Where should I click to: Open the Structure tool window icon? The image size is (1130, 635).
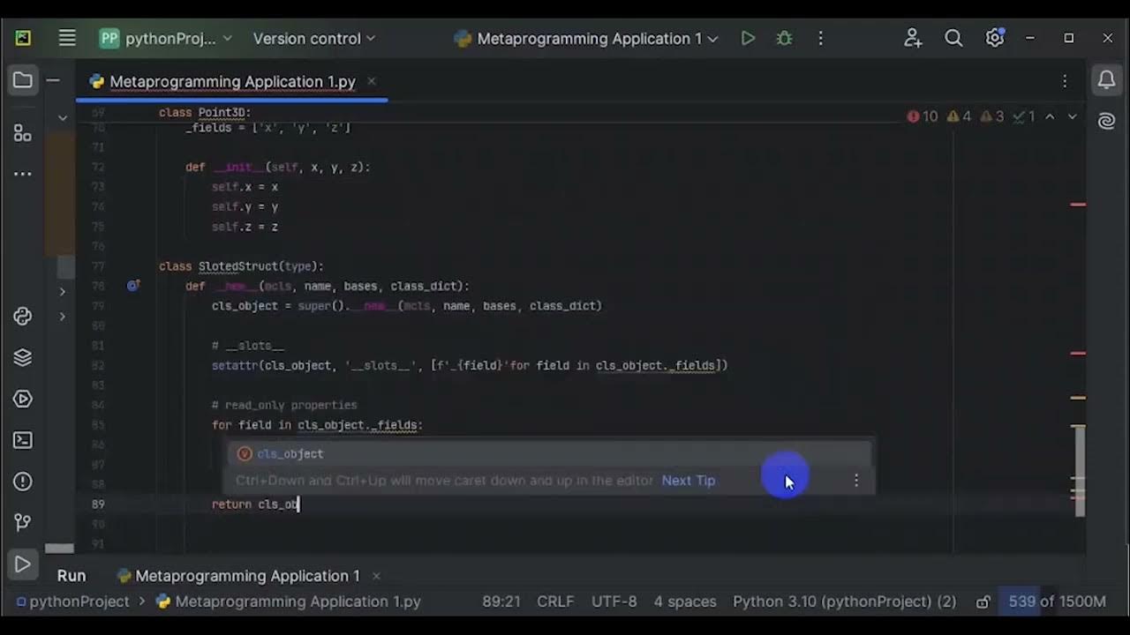[23, 133]
